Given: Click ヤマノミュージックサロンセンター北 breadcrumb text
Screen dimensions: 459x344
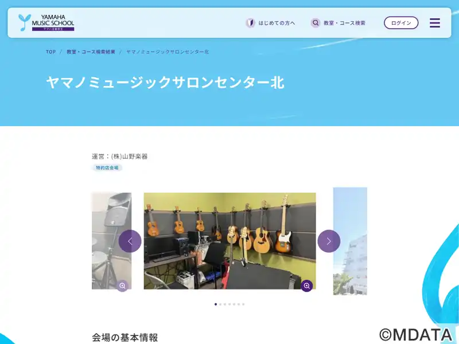Looking at the screenshot, I should [x=168, y=52].
